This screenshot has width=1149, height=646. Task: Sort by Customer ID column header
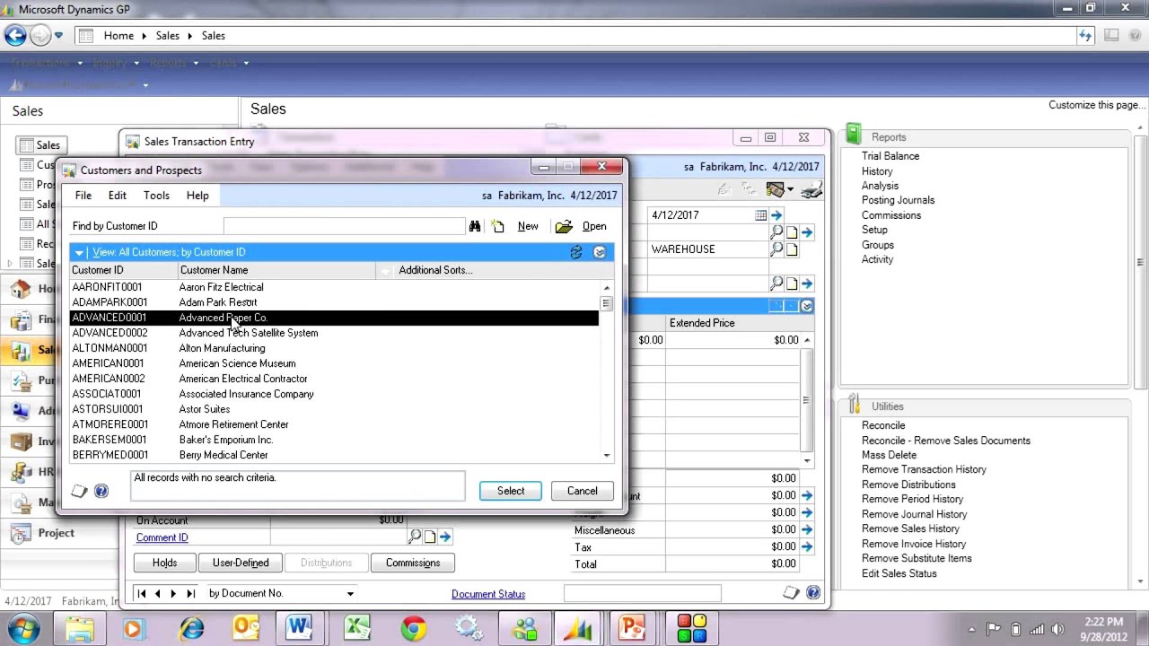[x=124, y=270]
